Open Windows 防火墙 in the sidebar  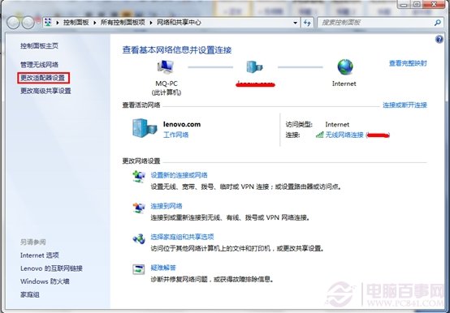point(45,281)
